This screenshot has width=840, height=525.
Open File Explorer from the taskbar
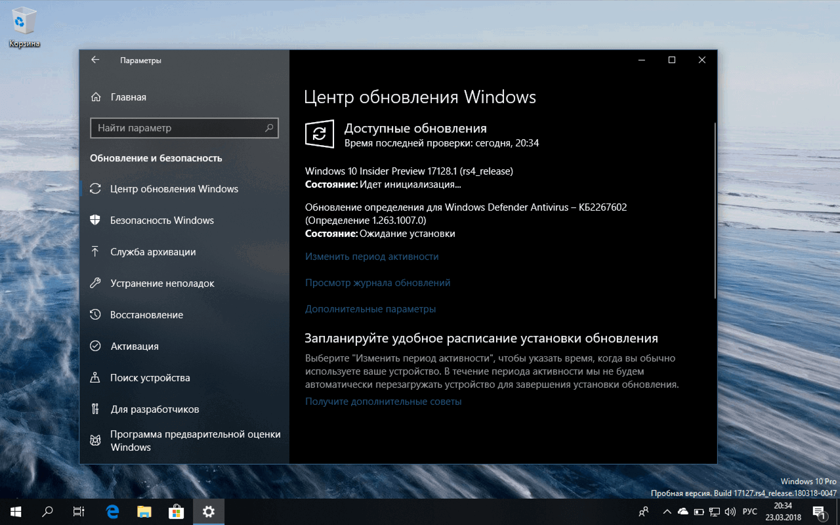(144, 511)
